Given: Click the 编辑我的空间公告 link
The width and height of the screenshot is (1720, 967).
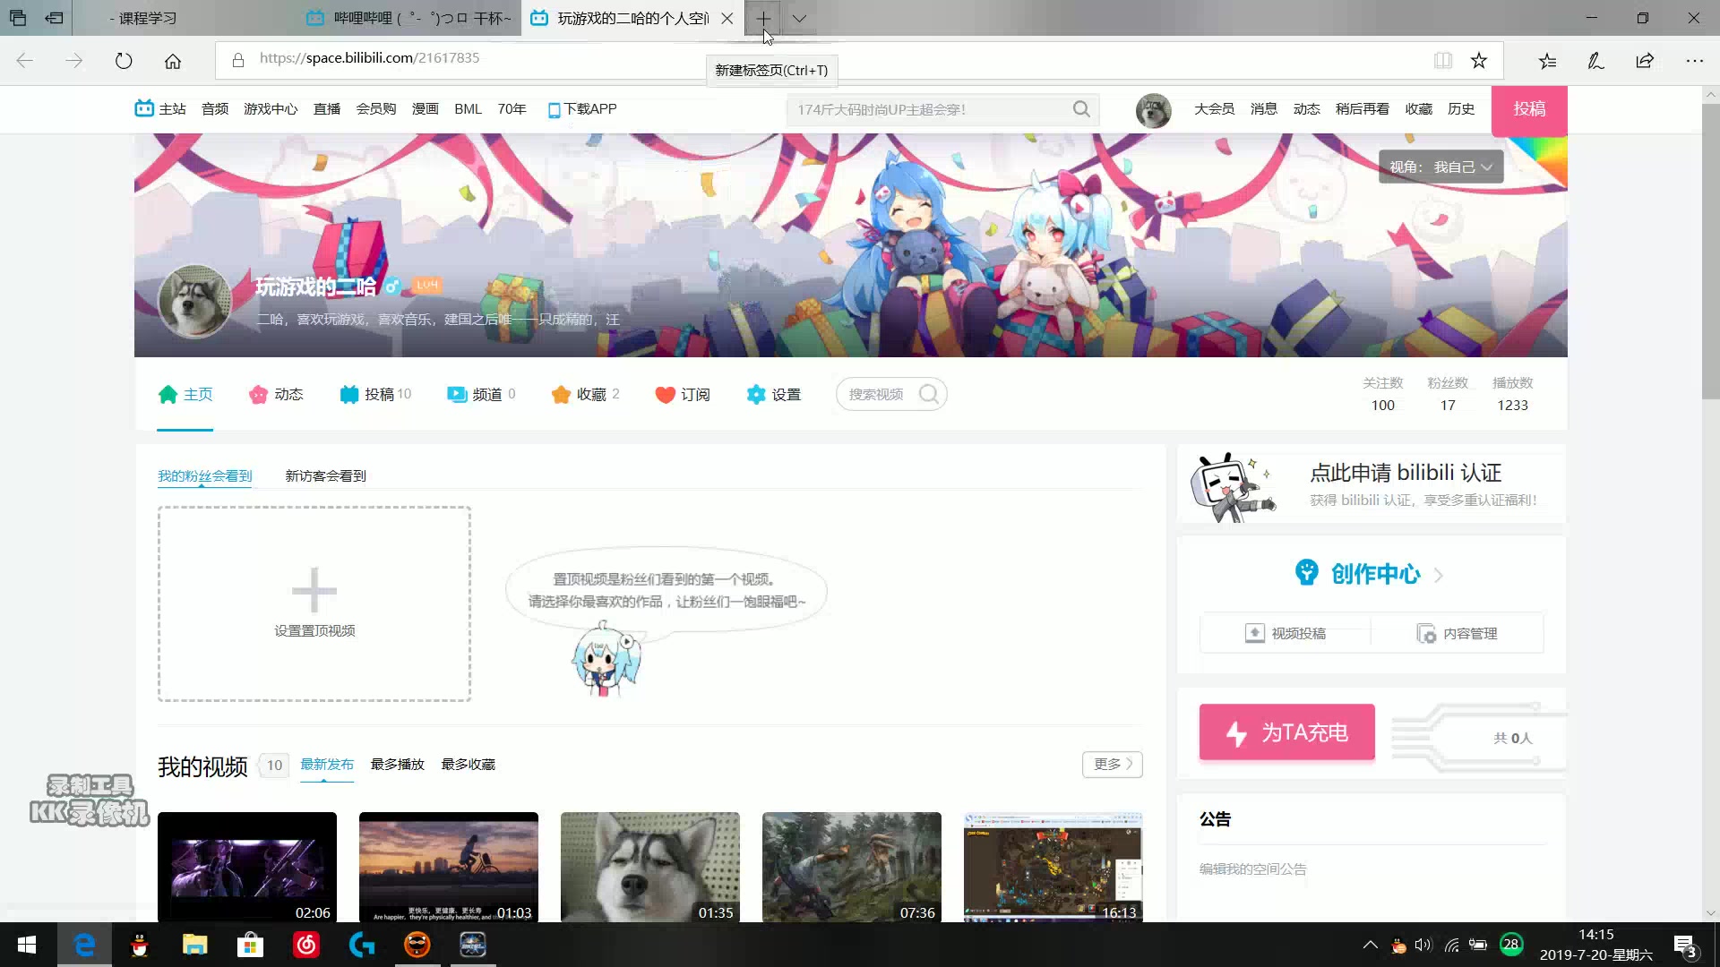Looking at the screenshot, I should pyautogui.click(x=1252, y=869).
